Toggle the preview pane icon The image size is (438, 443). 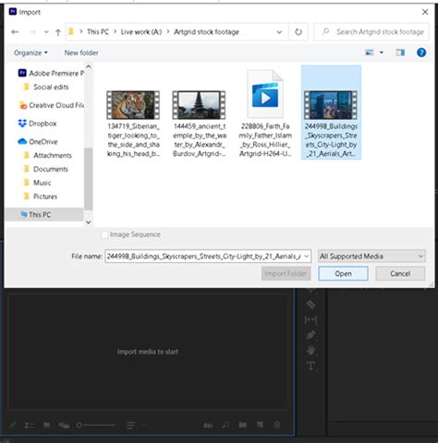pos(400,53)
